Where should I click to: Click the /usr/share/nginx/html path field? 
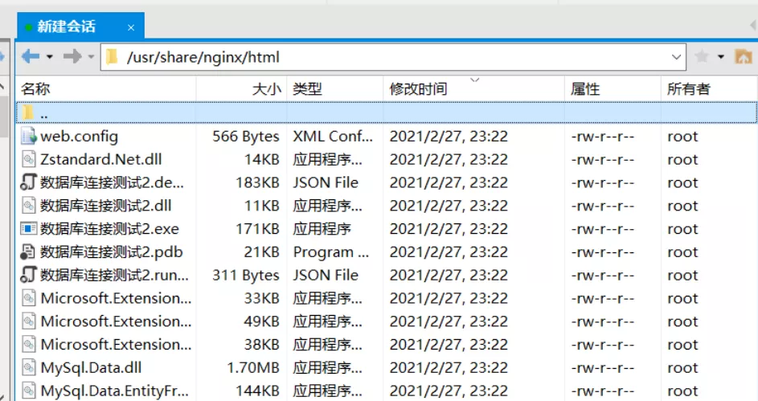[x=393, y=57]
